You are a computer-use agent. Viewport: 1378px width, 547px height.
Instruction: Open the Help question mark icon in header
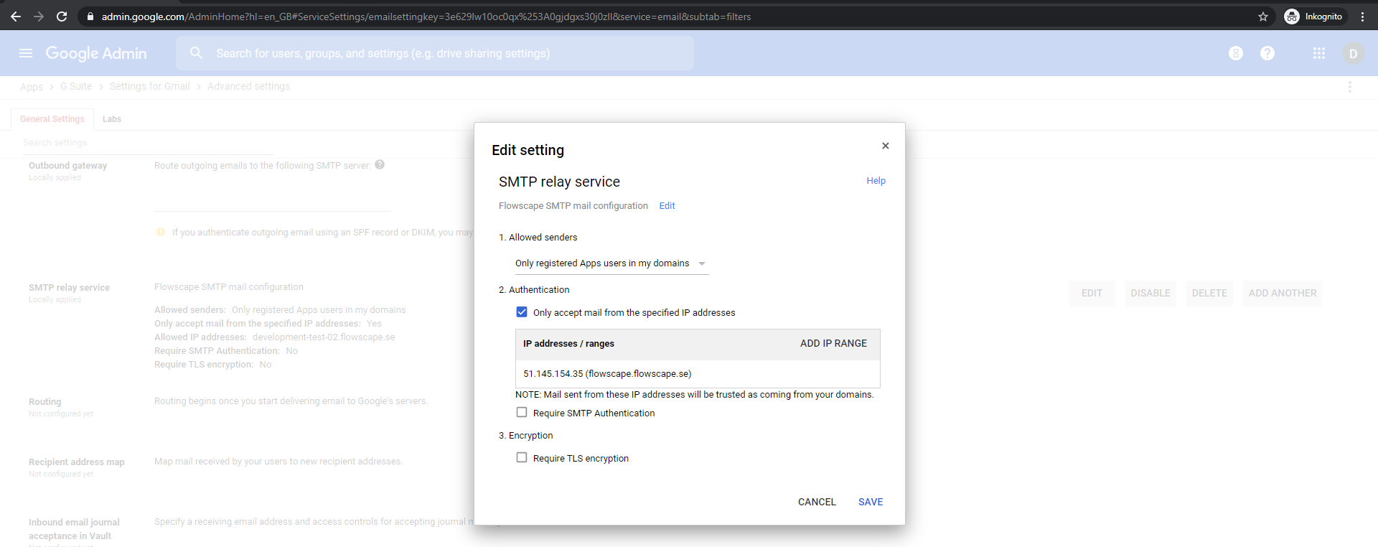pyautogui.click(x=1267, y=53)
